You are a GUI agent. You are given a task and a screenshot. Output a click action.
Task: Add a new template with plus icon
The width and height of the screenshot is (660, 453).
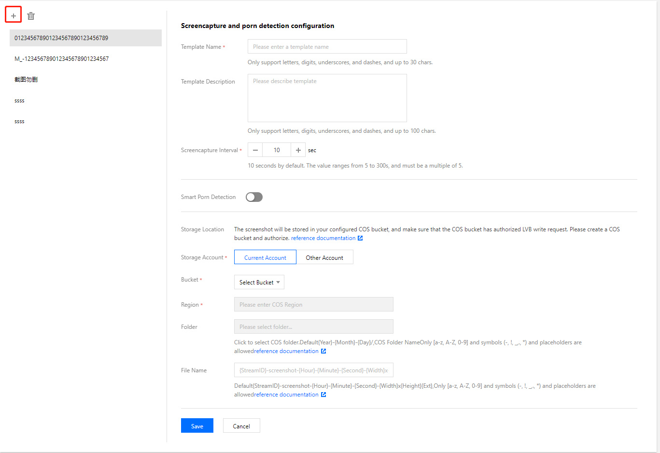click(x=14, y=16)
